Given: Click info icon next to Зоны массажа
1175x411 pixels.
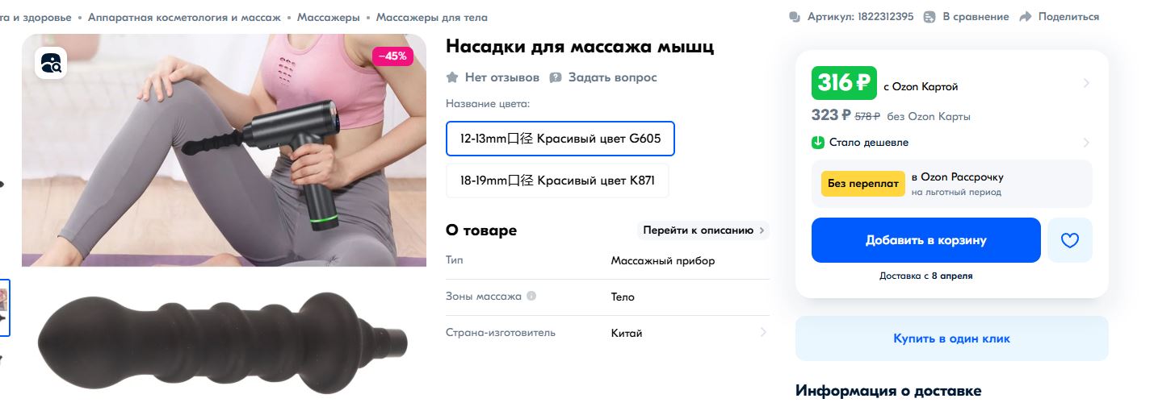Looking at the screenshot, I should click(x=531, y=296).
